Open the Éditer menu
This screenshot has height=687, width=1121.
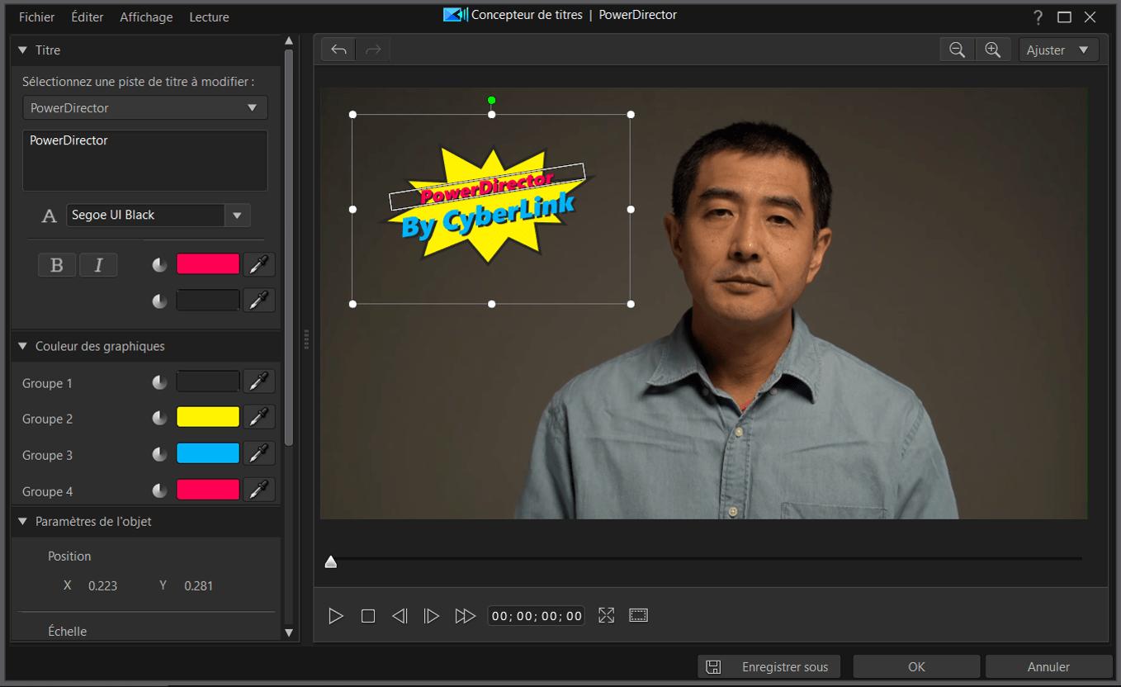[x=88, y=17]
